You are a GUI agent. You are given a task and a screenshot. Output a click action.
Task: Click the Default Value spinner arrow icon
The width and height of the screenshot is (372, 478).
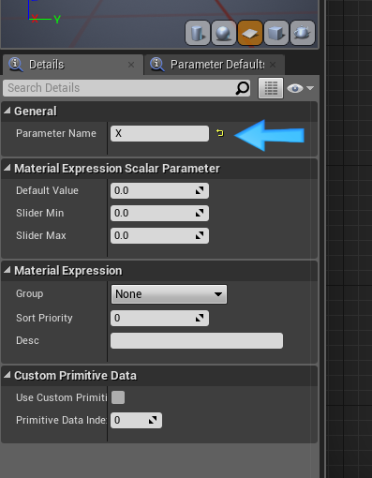pos(200,190)
